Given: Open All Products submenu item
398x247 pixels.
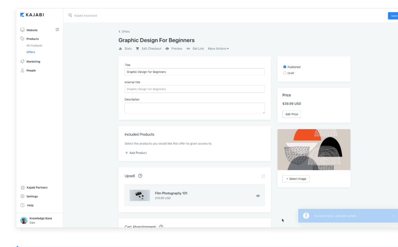Looking at the screenshot, I should (34, 45).
